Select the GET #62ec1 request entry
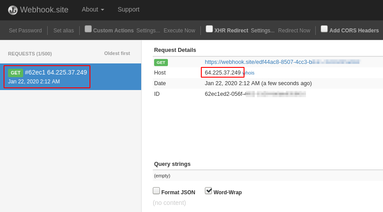Screen dimensions: 383x212 [71, 77]
